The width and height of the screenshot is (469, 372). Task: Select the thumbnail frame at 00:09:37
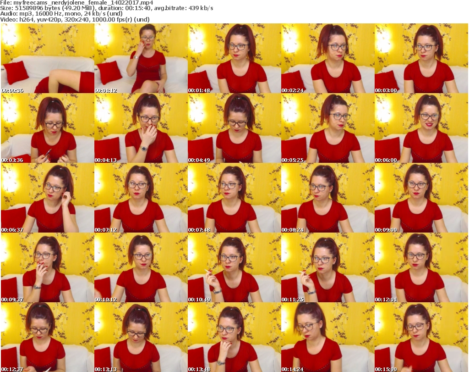[x=48, y=267]
